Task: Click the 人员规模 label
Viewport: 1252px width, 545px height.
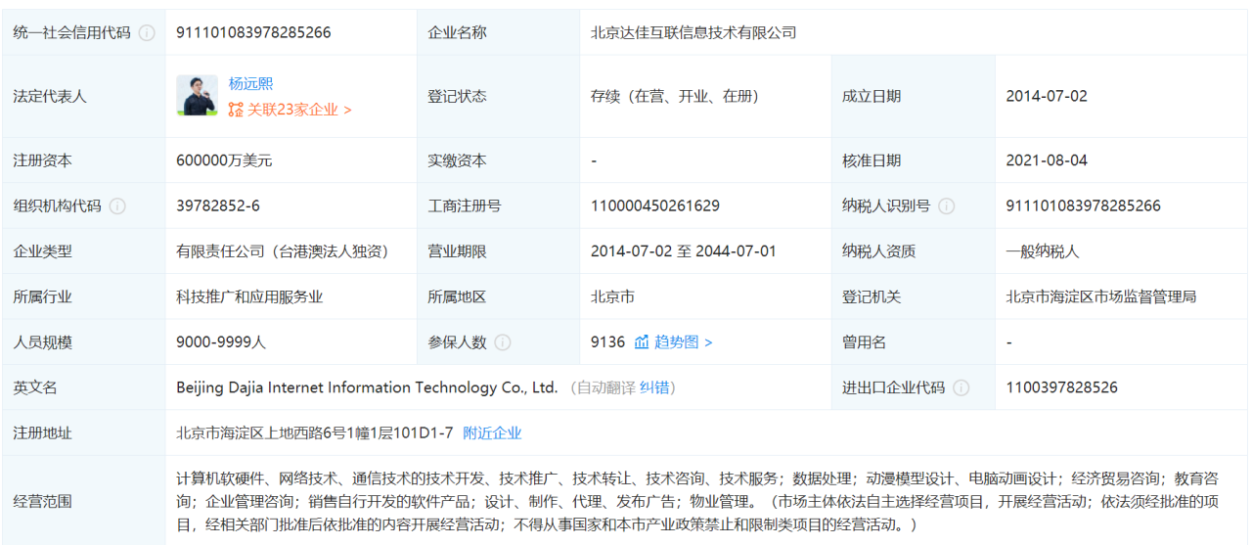Action: [x=42, y=341]
